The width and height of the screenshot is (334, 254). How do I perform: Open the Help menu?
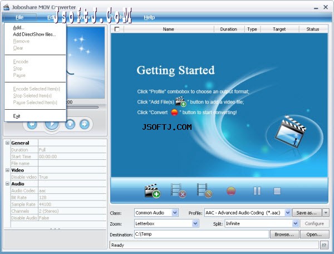pos(149,17)
